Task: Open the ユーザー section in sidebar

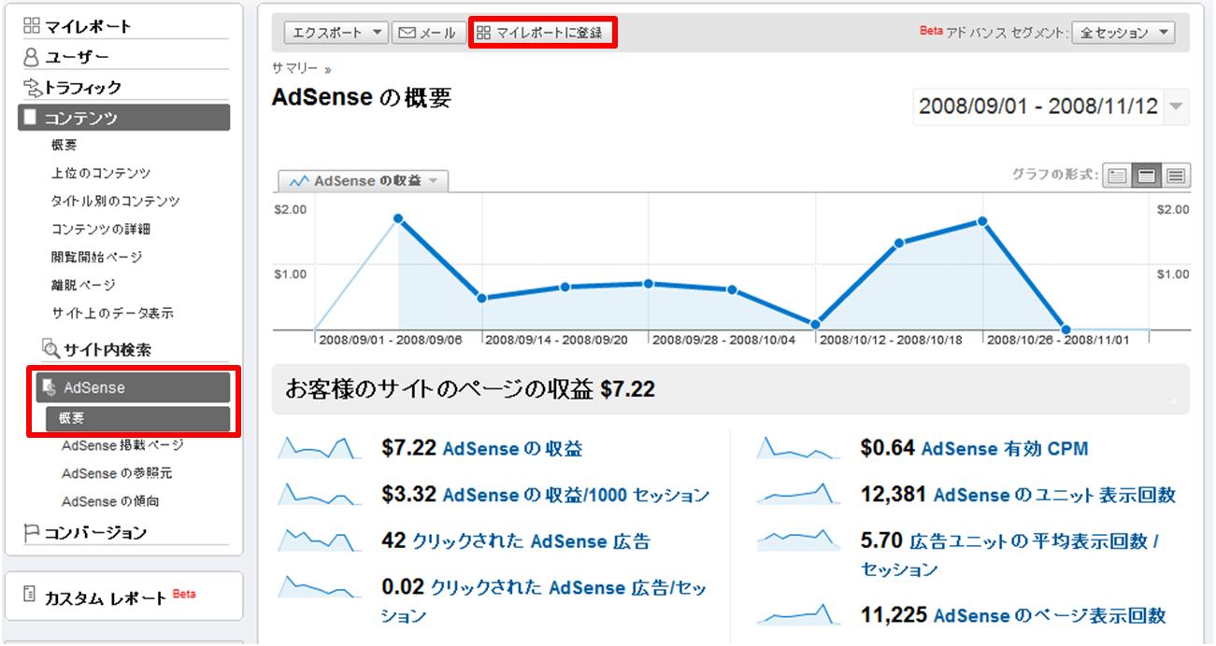Action: coord(77,57)
